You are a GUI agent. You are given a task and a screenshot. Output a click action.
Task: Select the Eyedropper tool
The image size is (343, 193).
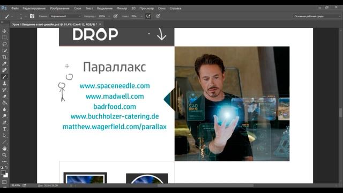[4, 64]
